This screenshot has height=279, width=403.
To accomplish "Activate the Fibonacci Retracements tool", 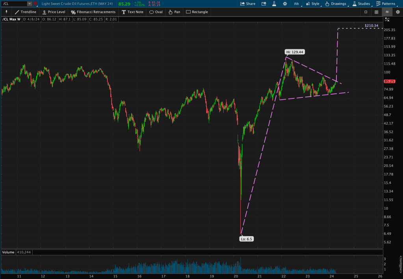I will (93, 12).
